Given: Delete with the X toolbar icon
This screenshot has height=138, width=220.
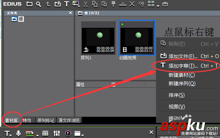Looking at the screenshot, I should coord(132,4).
